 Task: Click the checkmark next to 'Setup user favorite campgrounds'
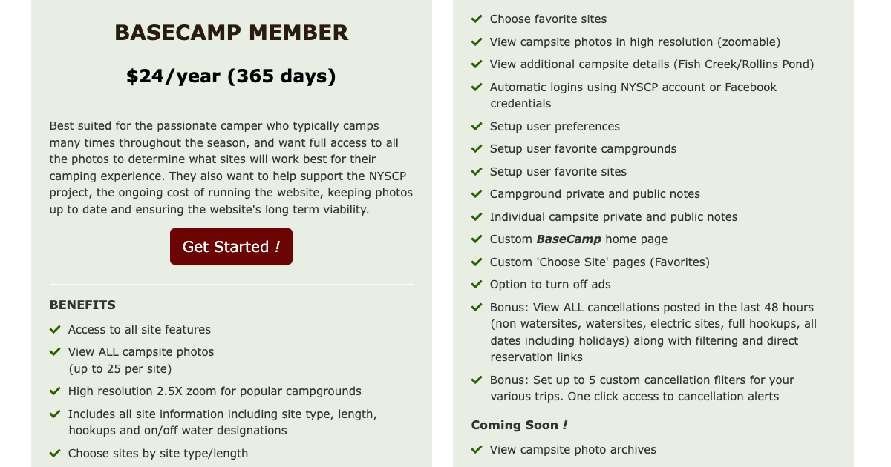(x=476, y=148)
